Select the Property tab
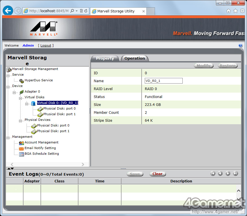 click(105, 58)
